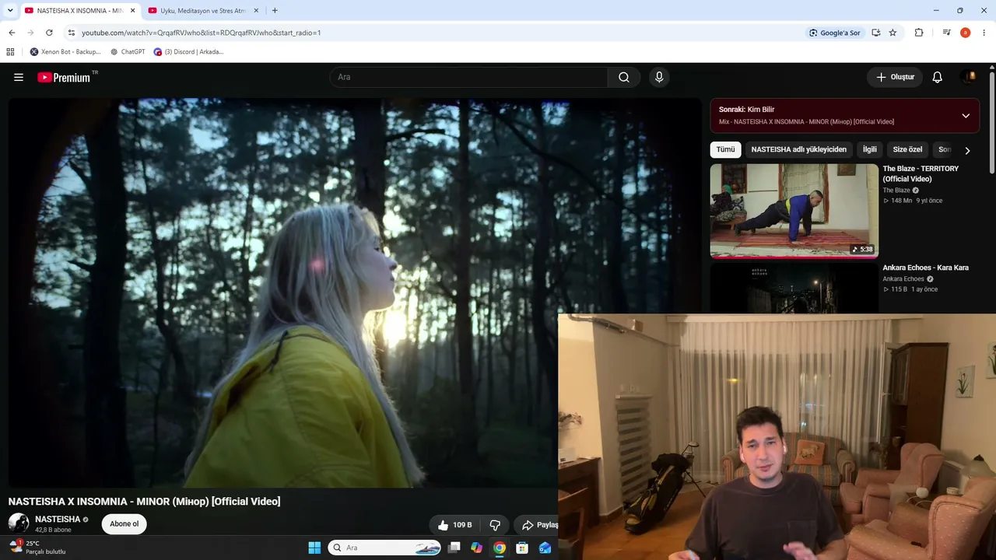Image resolution: width=996 pixels, height=560 pixels.
Task: Open the Discord bookmark
Action: click(188, 52)
